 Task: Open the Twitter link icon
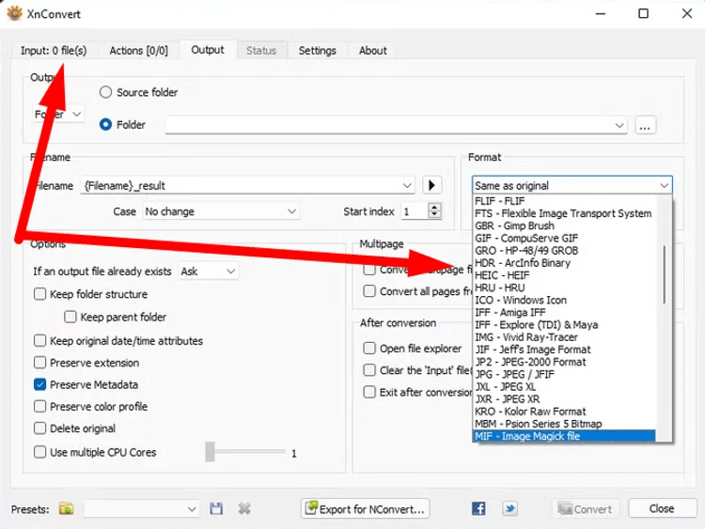tap(509, 508)
